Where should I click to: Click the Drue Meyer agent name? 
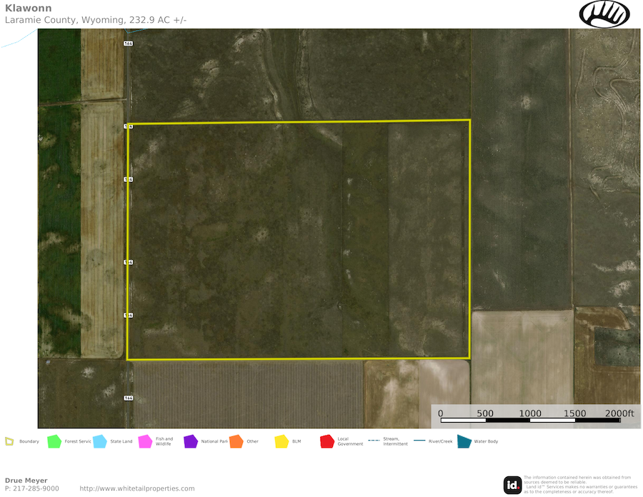[26, 481]
